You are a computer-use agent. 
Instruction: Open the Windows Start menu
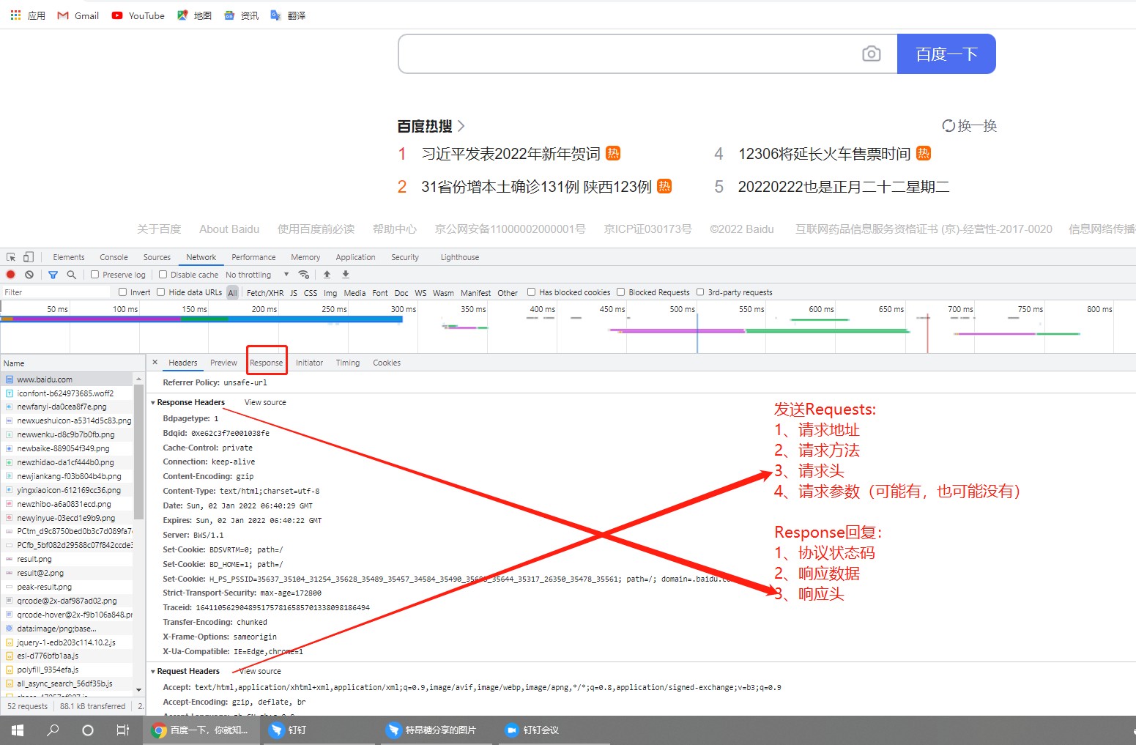coord(18,730)
